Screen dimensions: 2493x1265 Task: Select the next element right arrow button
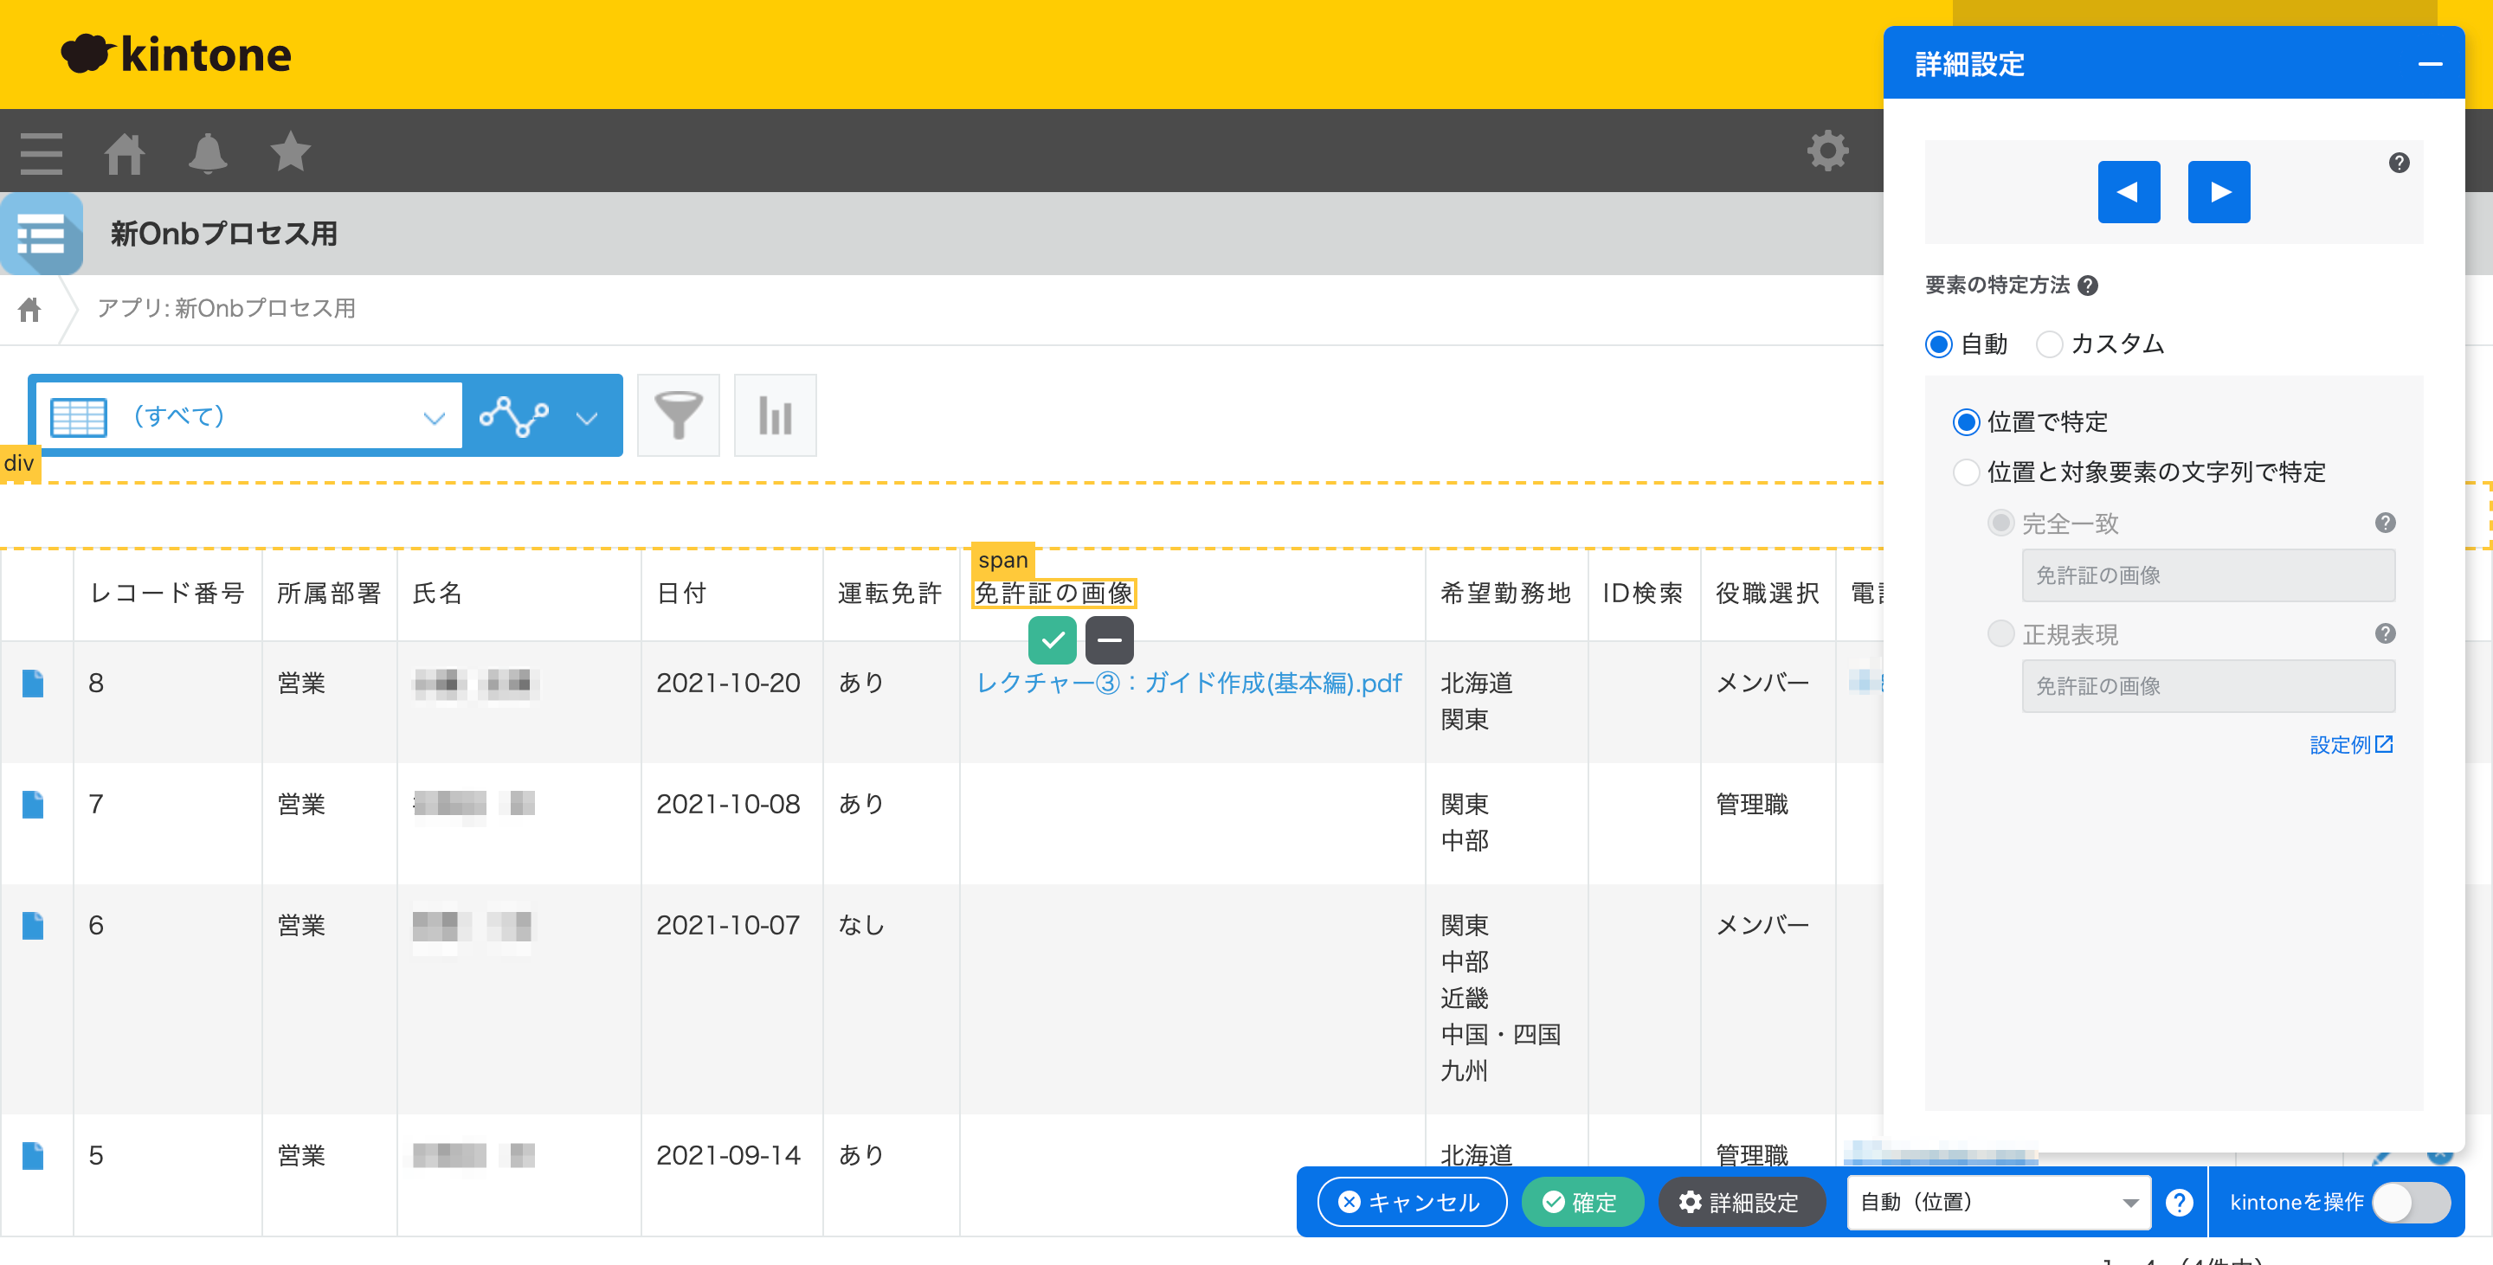click(2218, 191)
